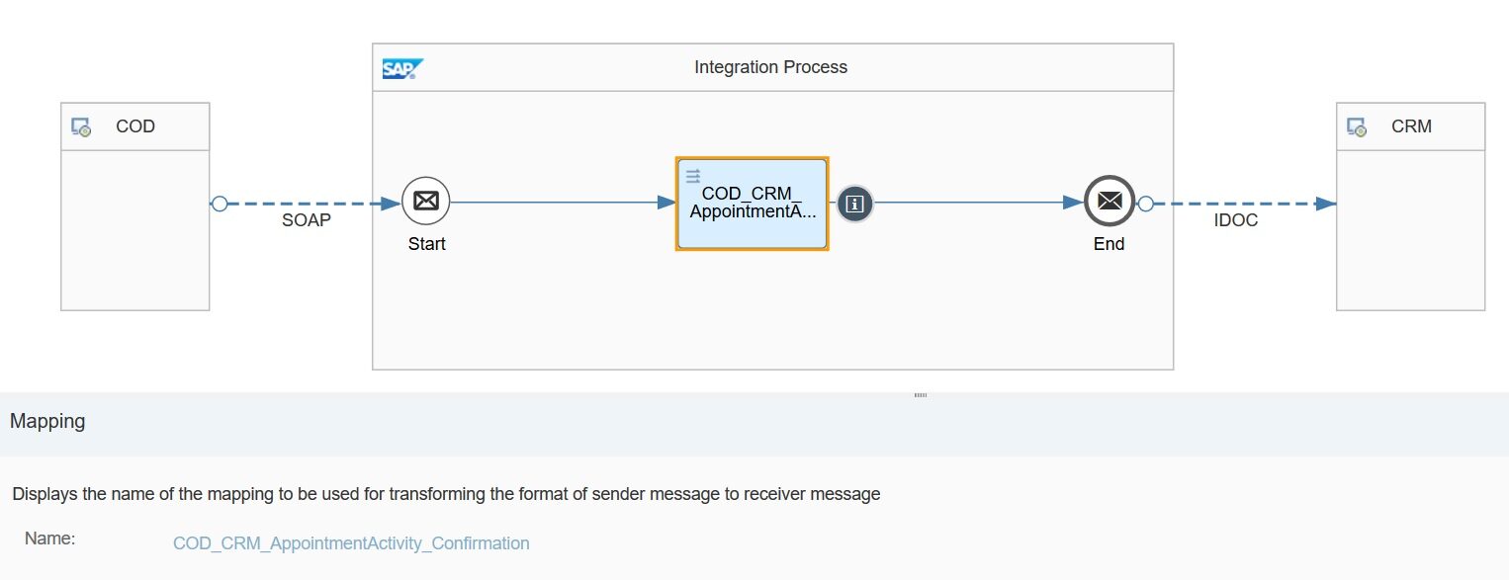
Task: Click the splitter handle above the Mapping panel
Action: point(921,395)
